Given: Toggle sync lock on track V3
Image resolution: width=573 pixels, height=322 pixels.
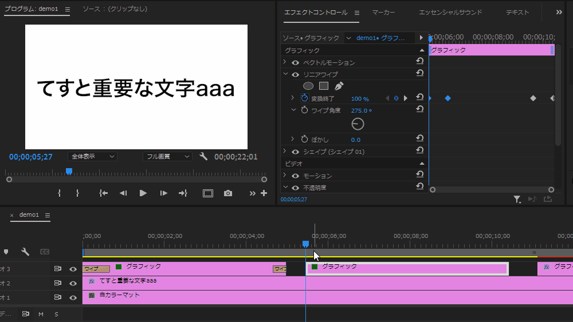Looking at the screenshot, I should coord(58,269).
